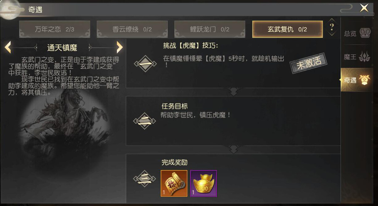
Task: Click step two diamond marker icon
Action: click(x=144, y=121)
